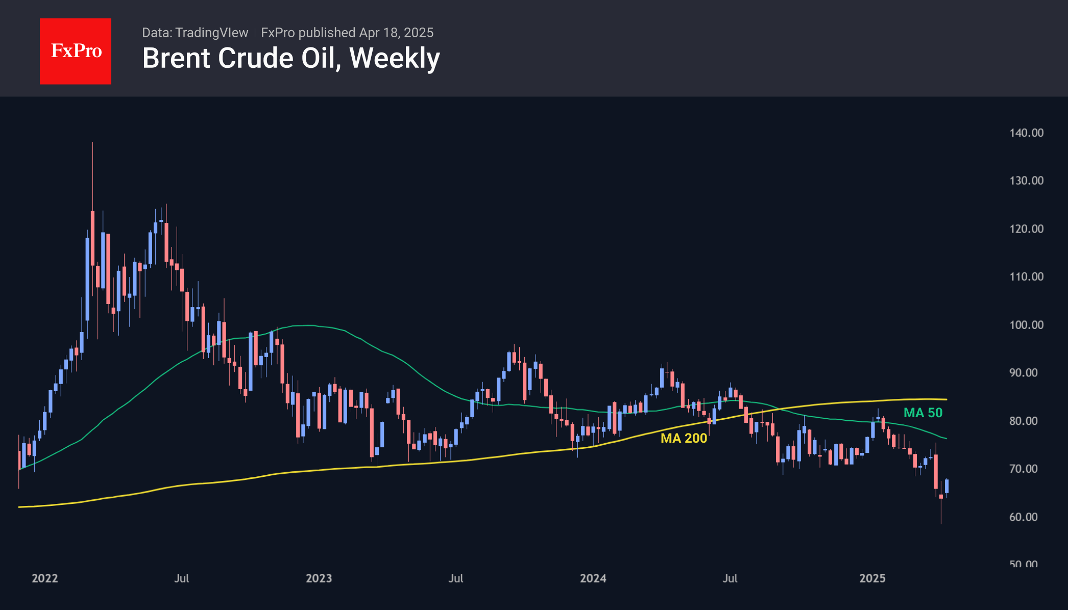The height and width of the screenshot is (610, 1068).
Task: Select the yellow MA 200 label
Action: 684,438
